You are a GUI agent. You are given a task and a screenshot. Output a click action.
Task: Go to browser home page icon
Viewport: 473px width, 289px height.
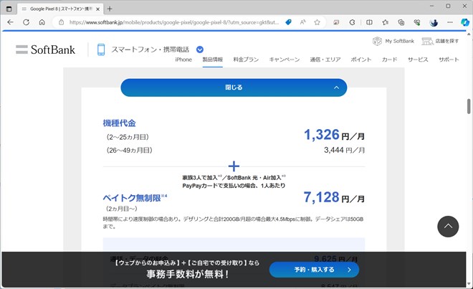tap(42, 22)
